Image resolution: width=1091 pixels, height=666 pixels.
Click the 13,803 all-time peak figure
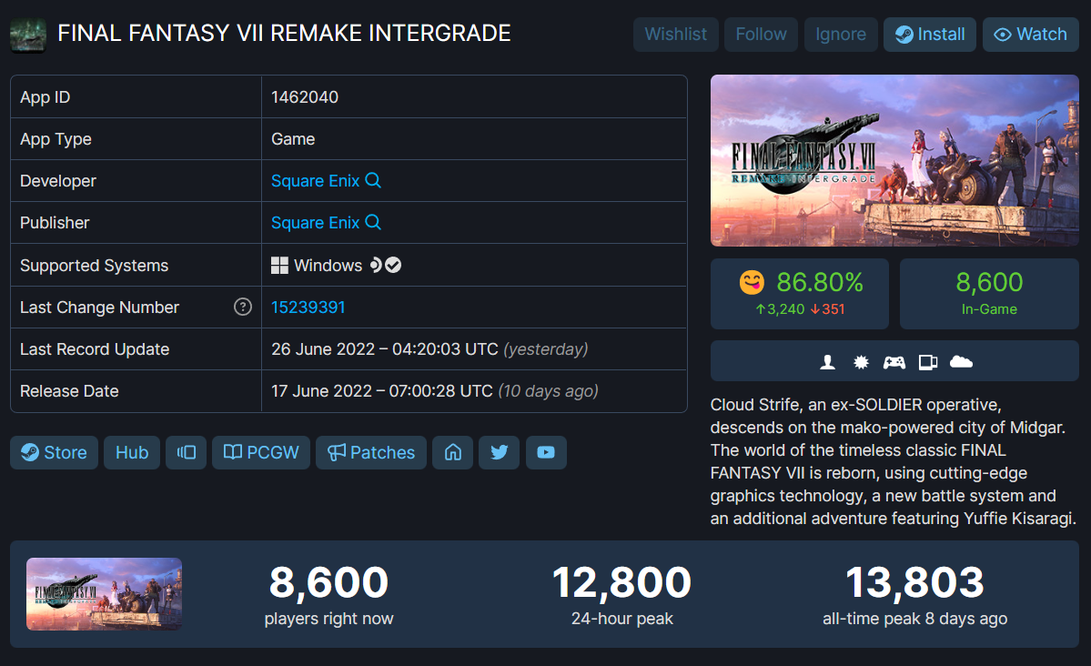[x=915, y=581]
